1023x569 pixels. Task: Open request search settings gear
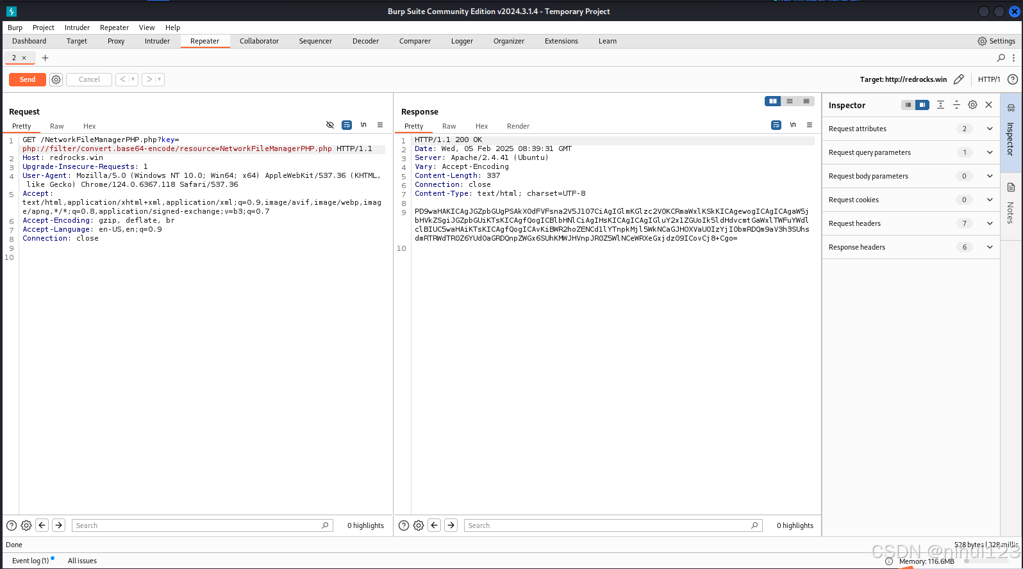click(x=26, y=525)
